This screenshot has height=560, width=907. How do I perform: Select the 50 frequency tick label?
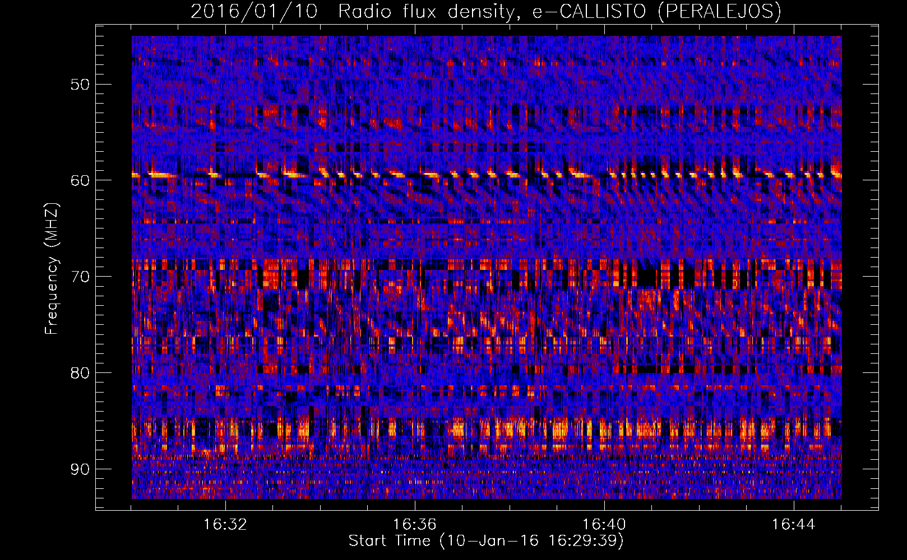(80, 85)
